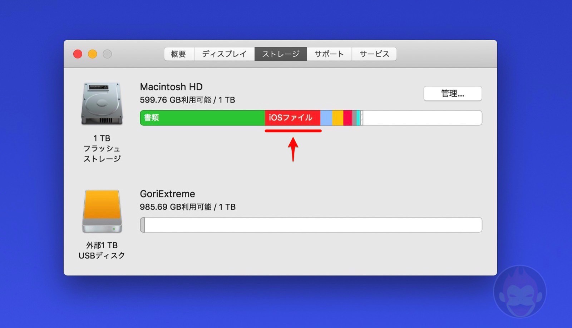Click the pink-red storage segment after the yellow one
Screen dimensions: 572x328
(x=348, y=118)
